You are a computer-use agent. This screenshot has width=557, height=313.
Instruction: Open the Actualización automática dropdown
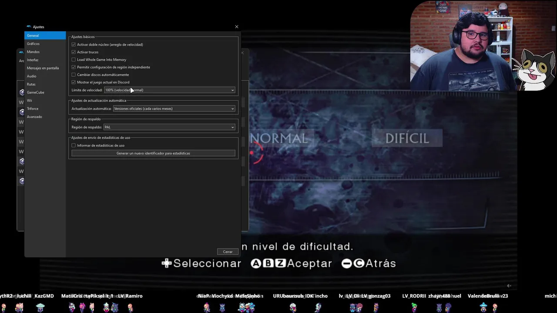(174, 109)
